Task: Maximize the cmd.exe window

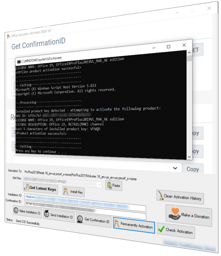Action: point(169,47)
